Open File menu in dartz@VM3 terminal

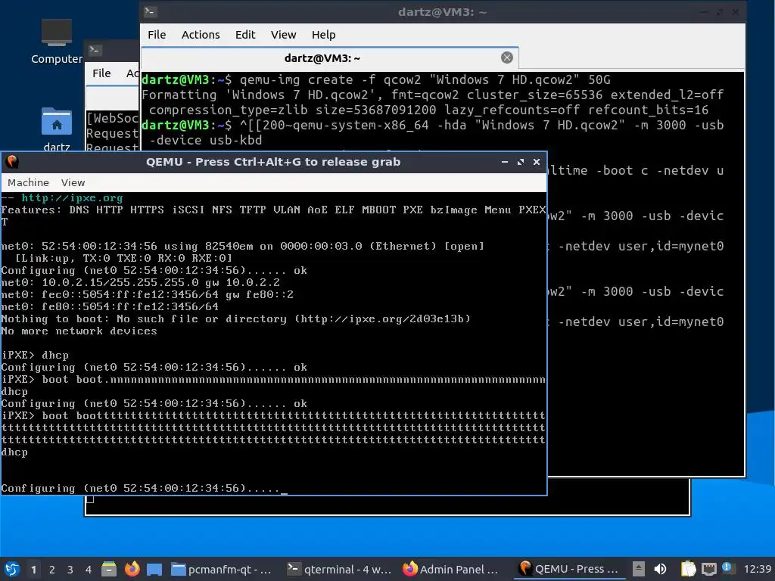point(157,35)
